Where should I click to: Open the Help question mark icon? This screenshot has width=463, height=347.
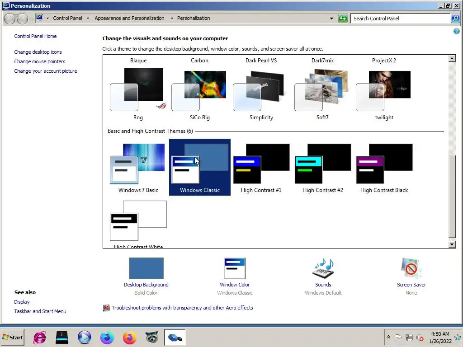[x=457, y=31]
